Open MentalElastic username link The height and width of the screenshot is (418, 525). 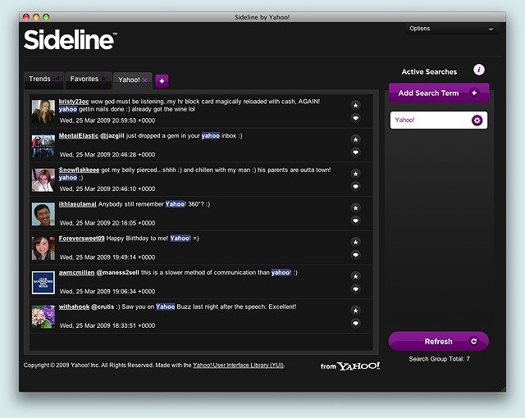coord(79,135)
